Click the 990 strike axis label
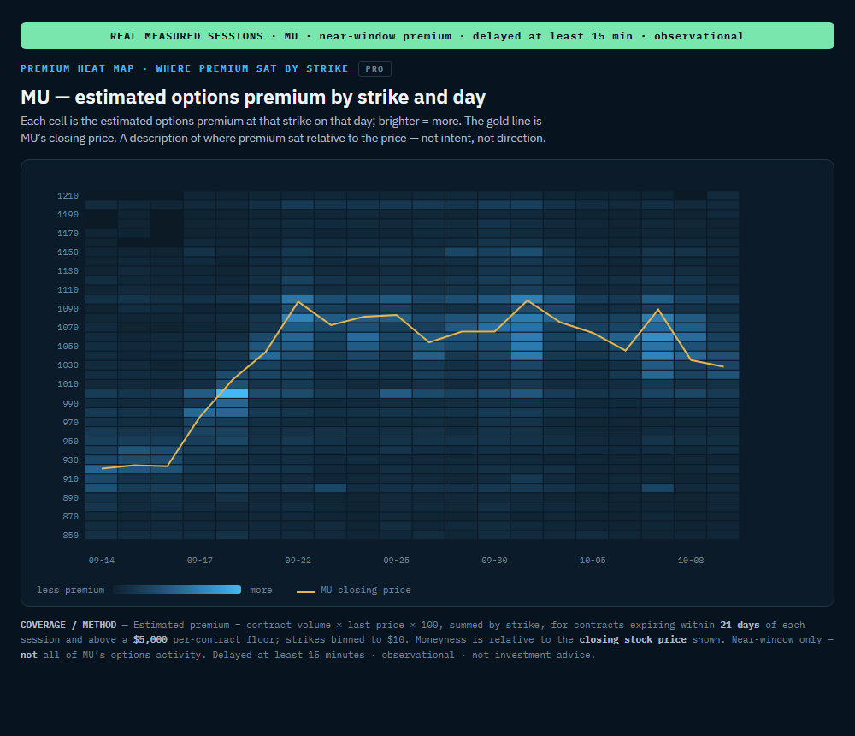The height and width of the screenshot is (736, 855). pyautogui.click(x=70, y=404)
